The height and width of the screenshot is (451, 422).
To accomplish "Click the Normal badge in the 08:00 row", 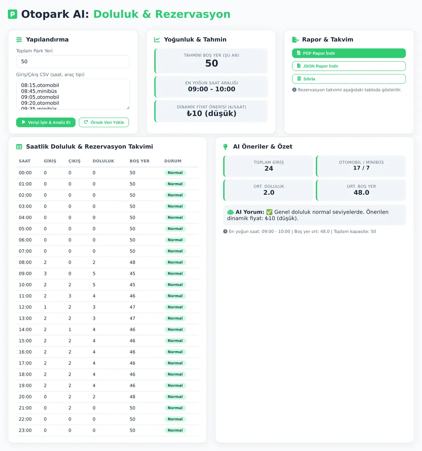I will [x=175, y=262].
